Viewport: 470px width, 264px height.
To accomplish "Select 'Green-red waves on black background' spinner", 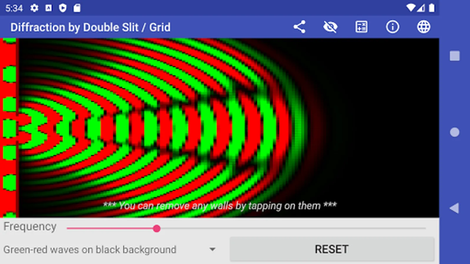I will pyautogui.click(x=110, y=250).
